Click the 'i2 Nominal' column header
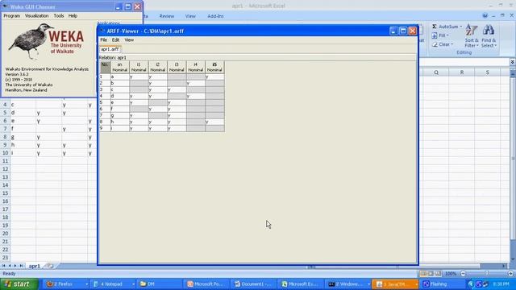 pyautogui.click(x=158, y=67)
